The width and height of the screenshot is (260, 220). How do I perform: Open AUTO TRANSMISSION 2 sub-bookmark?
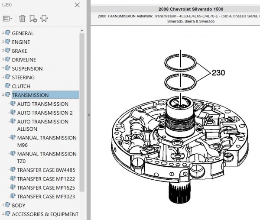[45, 113]
